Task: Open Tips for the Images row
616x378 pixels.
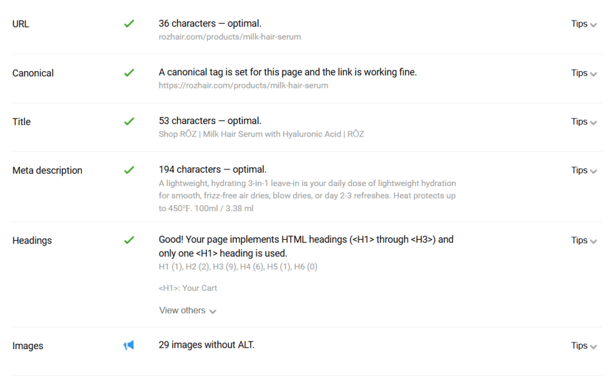Action: [584, 345]
